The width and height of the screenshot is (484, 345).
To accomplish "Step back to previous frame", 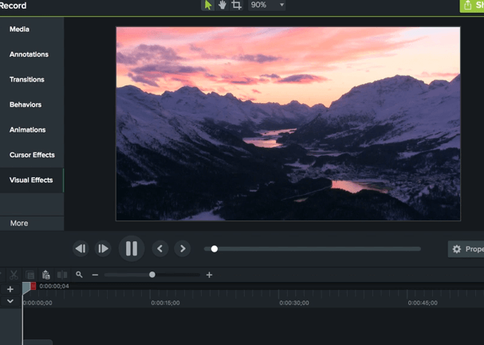I will [81, 248].
